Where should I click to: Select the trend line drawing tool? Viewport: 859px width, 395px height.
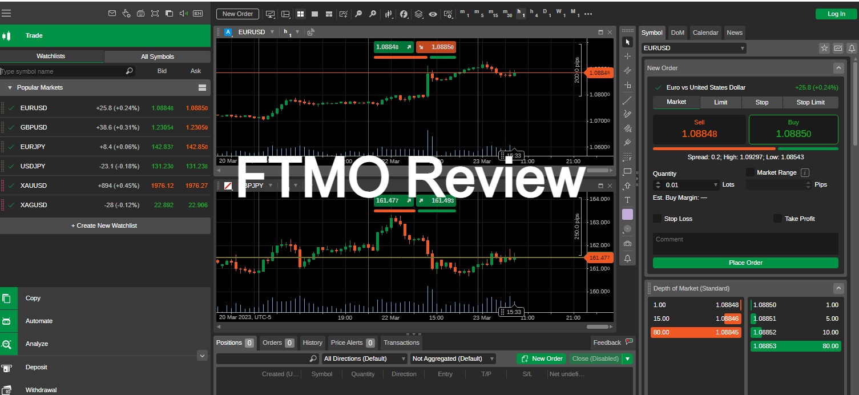pos(627,100)
